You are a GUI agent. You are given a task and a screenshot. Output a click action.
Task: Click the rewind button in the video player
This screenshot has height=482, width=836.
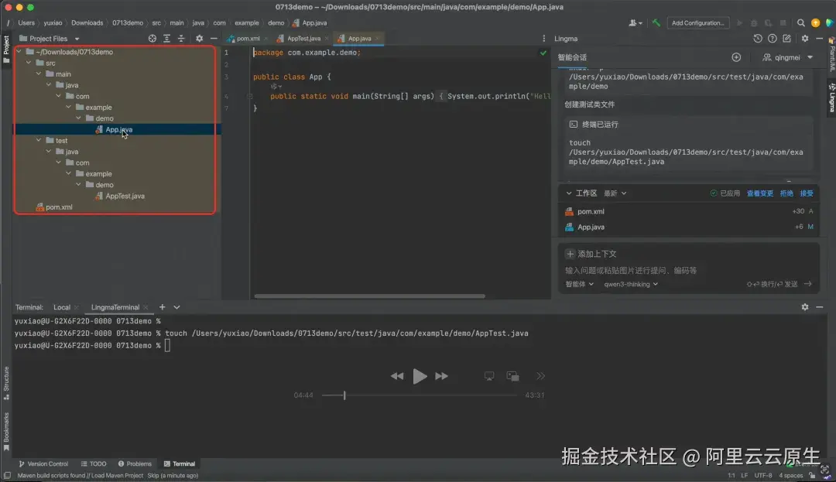coord(397,376)
